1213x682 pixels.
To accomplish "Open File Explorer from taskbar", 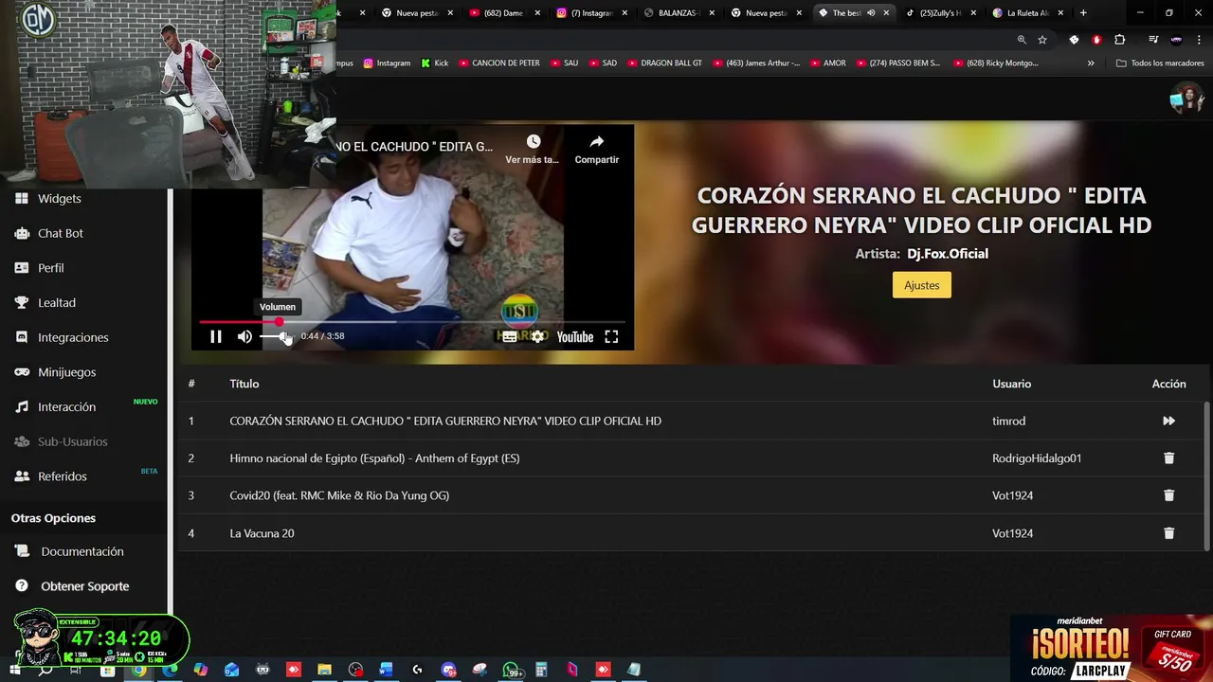I will click(324, 670).
